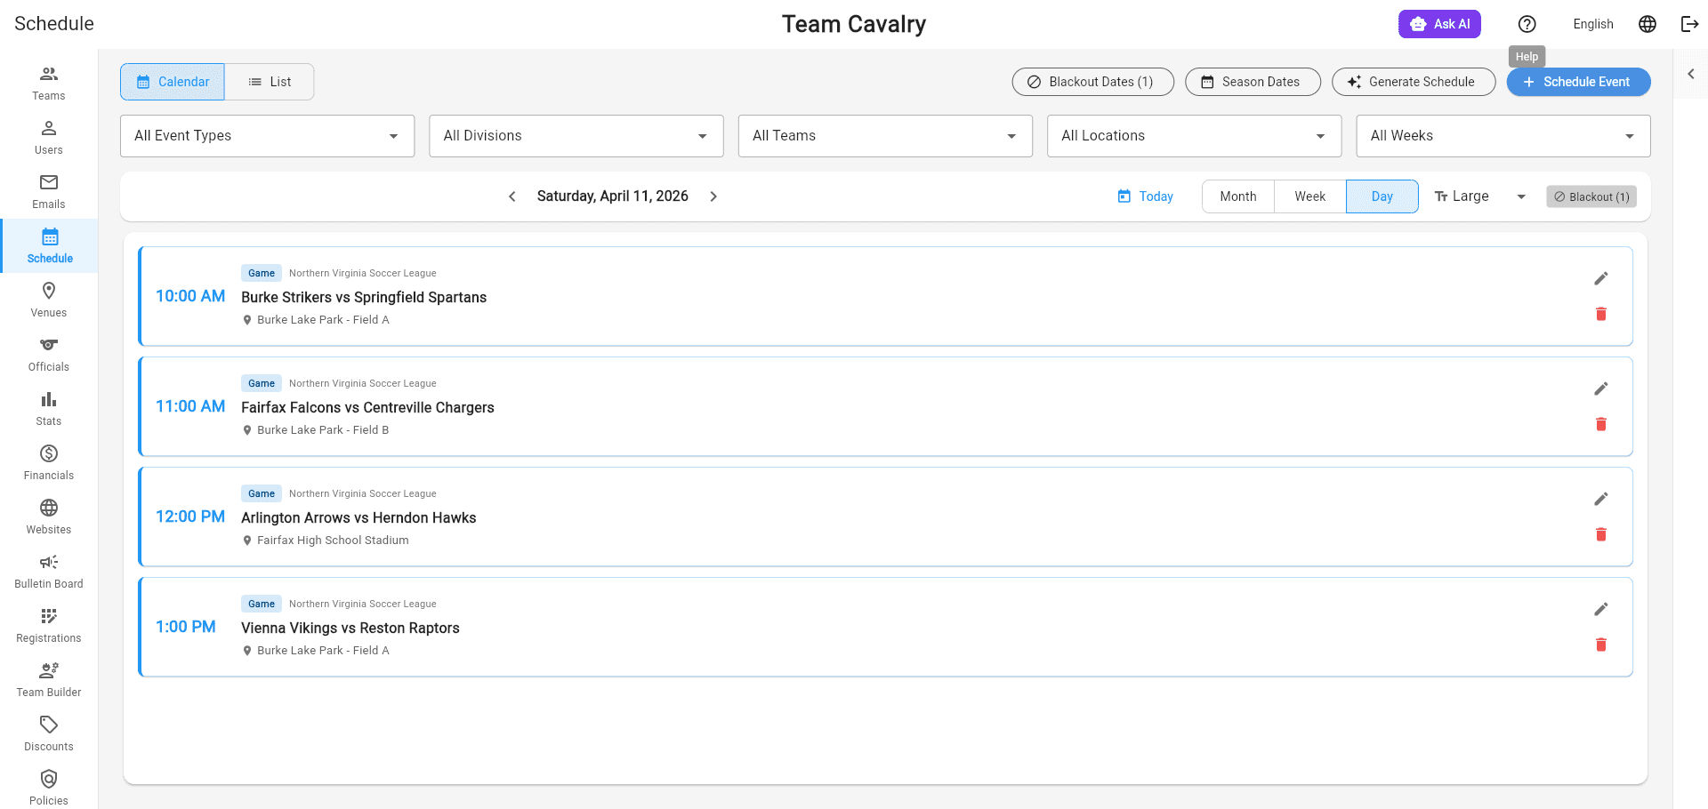The width and height of the screenshot is (1708, 809).
Task: Open Team Builder in sidebar
Action: [x=49, y=680]
